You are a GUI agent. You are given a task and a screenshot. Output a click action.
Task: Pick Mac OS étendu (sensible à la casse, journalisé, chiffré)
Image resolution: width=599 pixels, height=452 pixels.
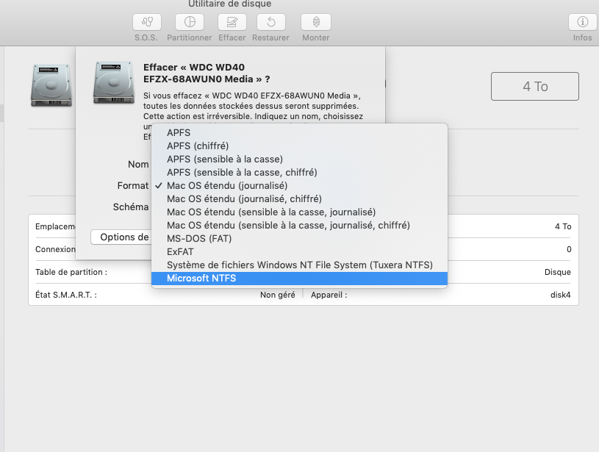coord(300,226)
